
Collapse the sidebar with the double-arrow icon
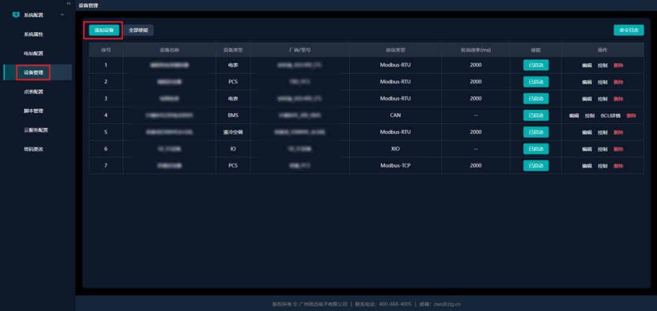(x=69, y=4)
